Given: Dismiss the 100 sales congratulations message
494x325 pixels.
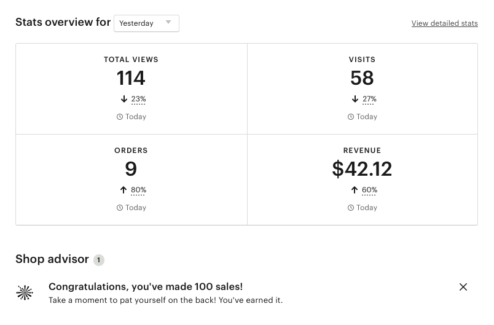Looking at the screenshot, I should pos(463,287).
